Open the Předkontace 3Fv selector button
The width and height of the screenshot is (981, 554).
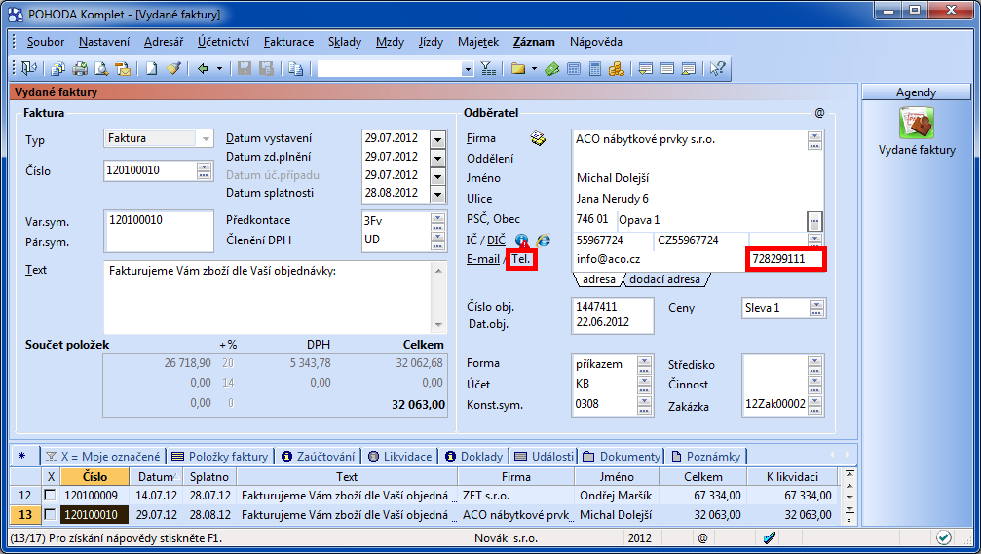coord(437,220)
